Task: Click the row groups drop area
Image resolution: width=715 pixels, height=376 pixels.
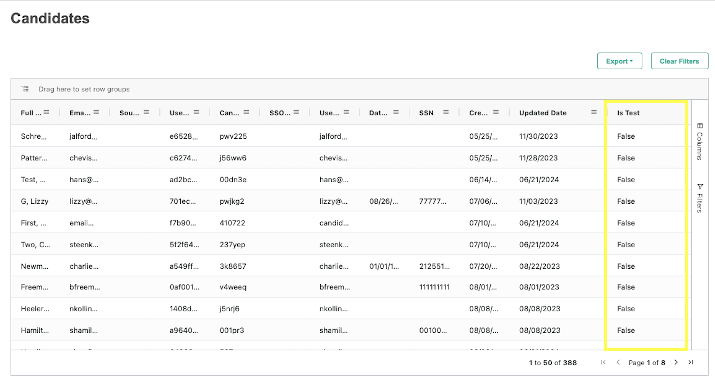Action: (x=84, y=89)
